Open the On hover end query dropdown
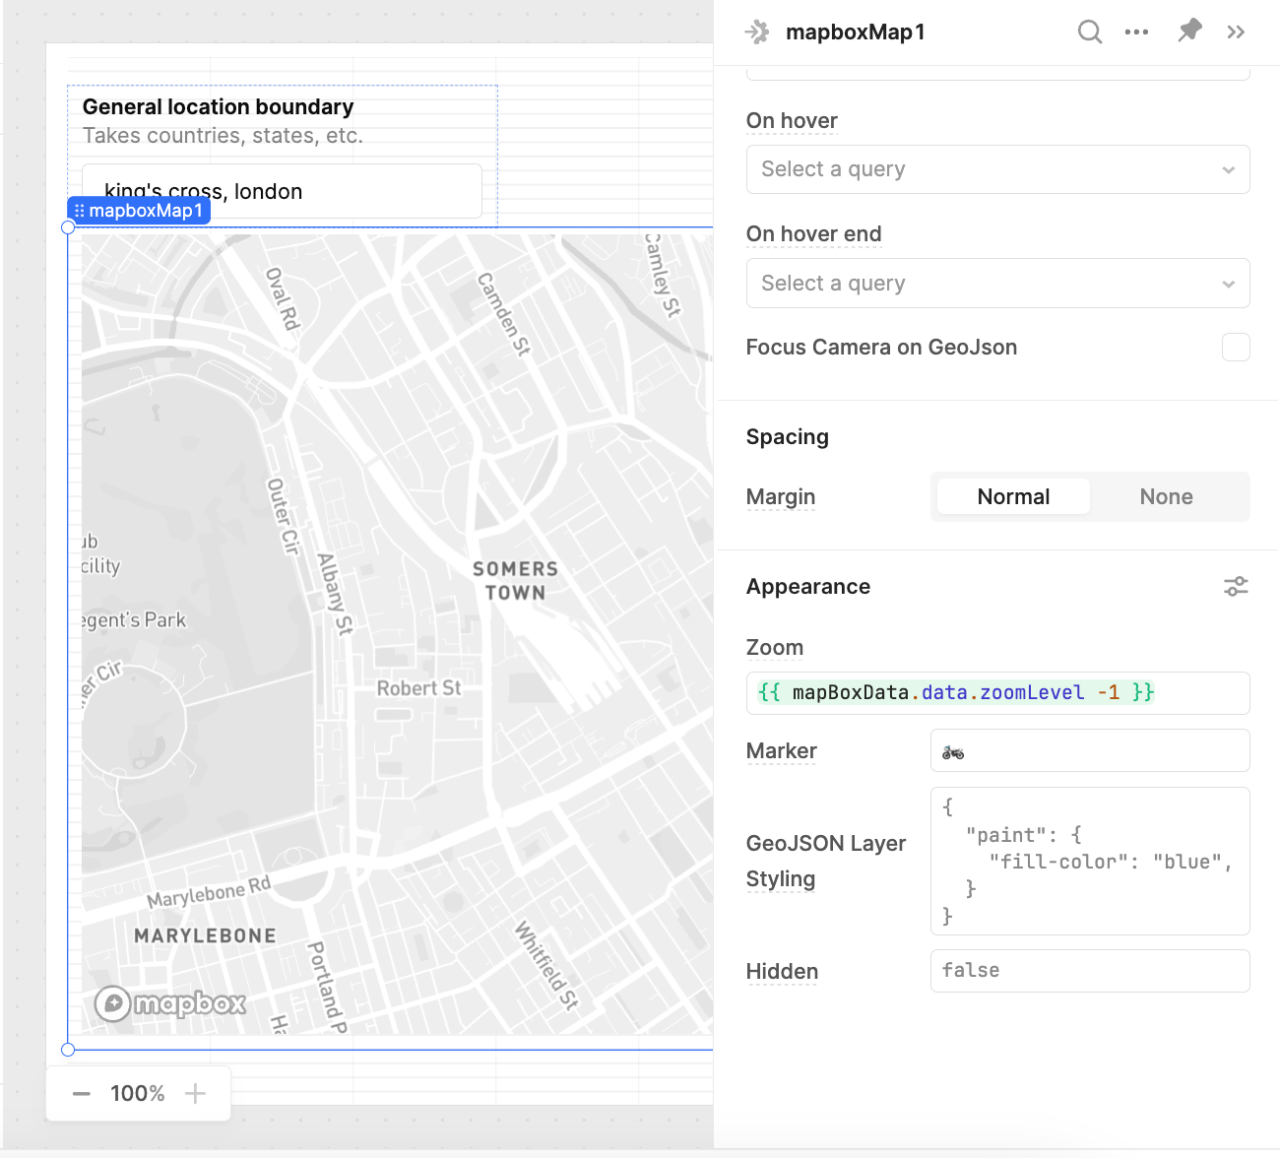The height and width of the screenshot is (1158, 1280). (997, 284)
